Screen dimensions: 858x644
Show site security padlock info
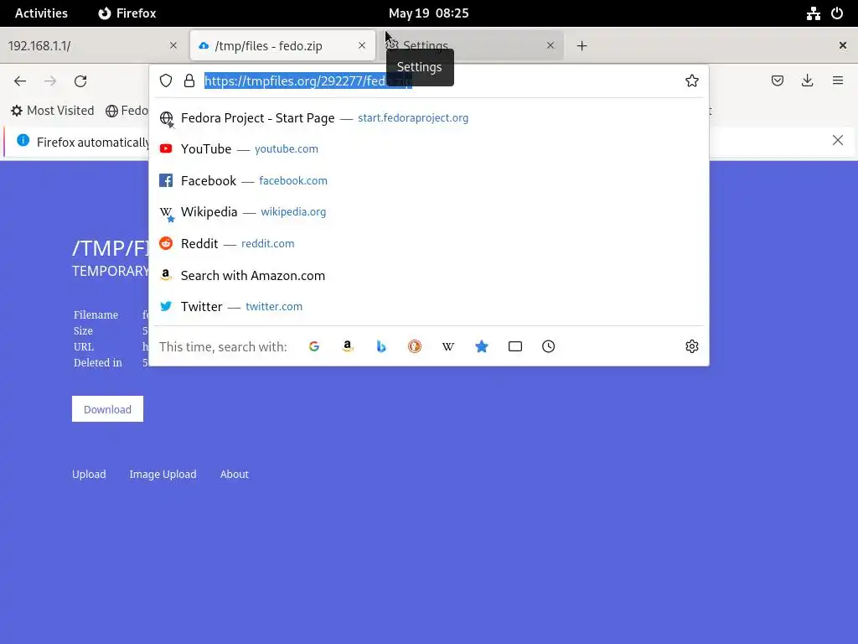[189, 81]
